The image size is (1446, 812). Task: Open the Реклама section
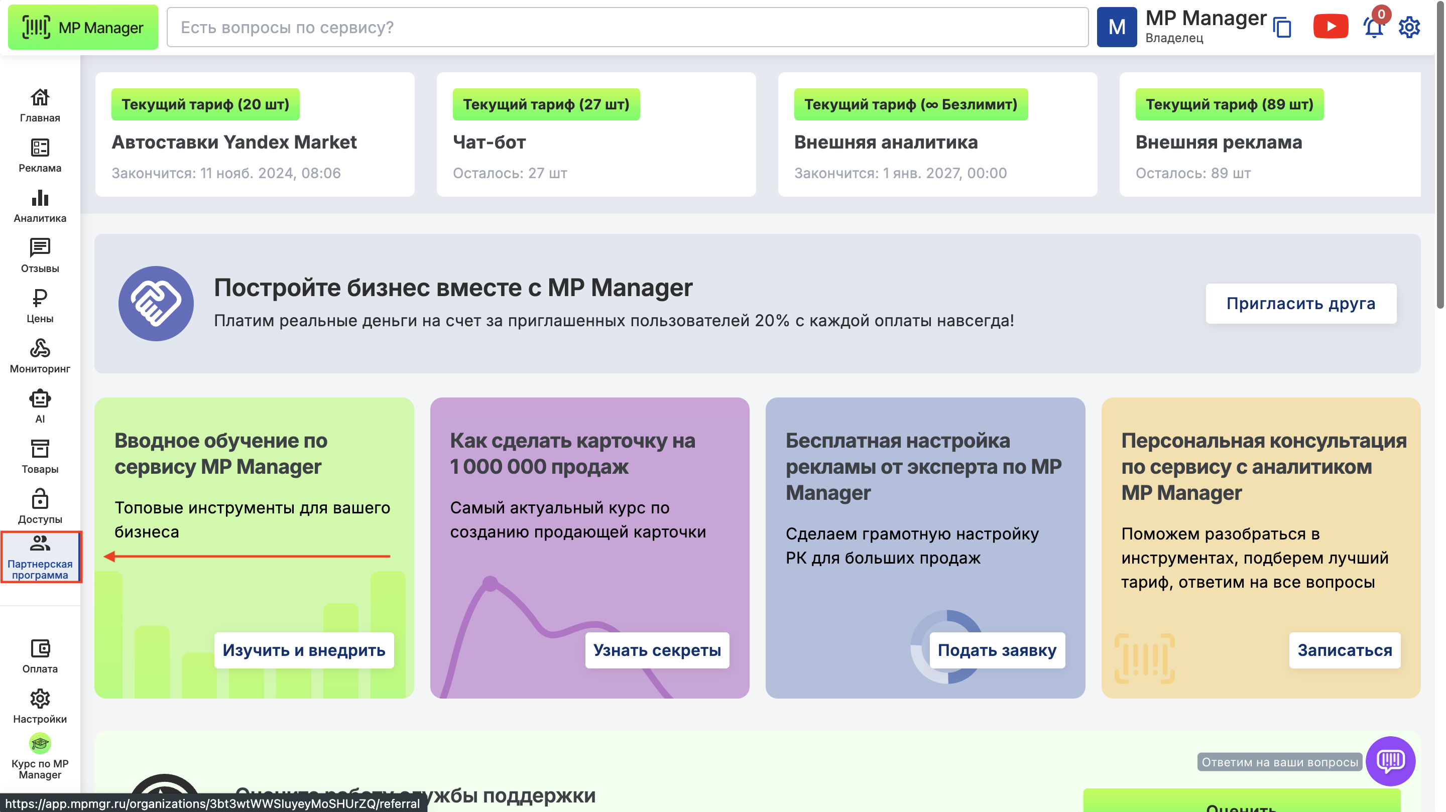(x=40, y=156)
